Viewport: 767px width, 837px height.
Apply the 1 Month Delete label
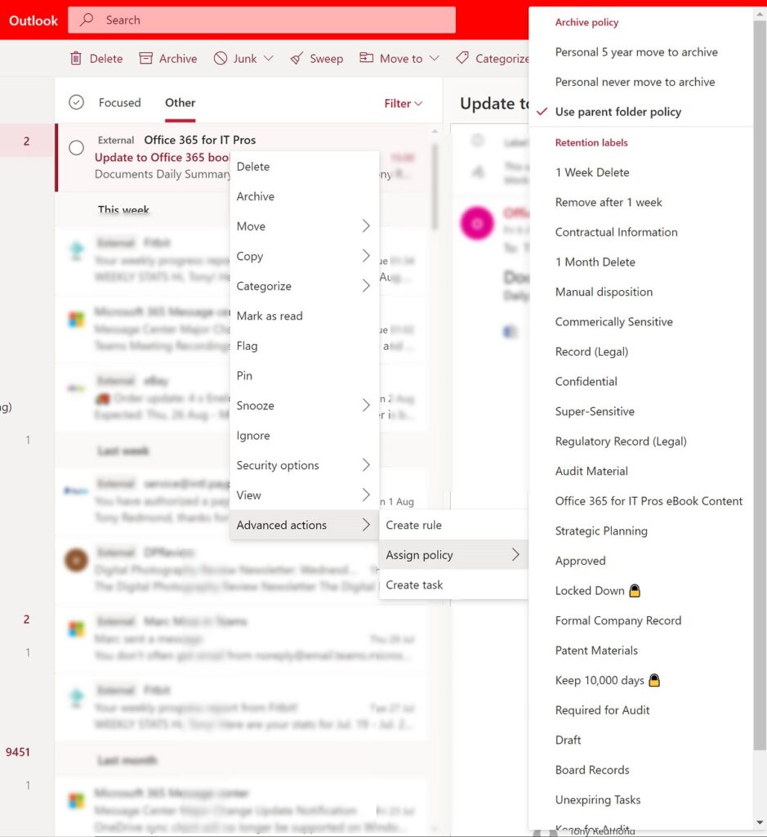pyautogui.click(x=640, y=262)
